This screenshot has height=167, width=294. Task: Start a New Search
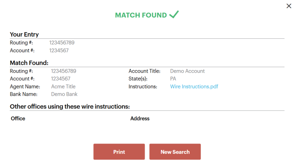click(x=175, y=152)
